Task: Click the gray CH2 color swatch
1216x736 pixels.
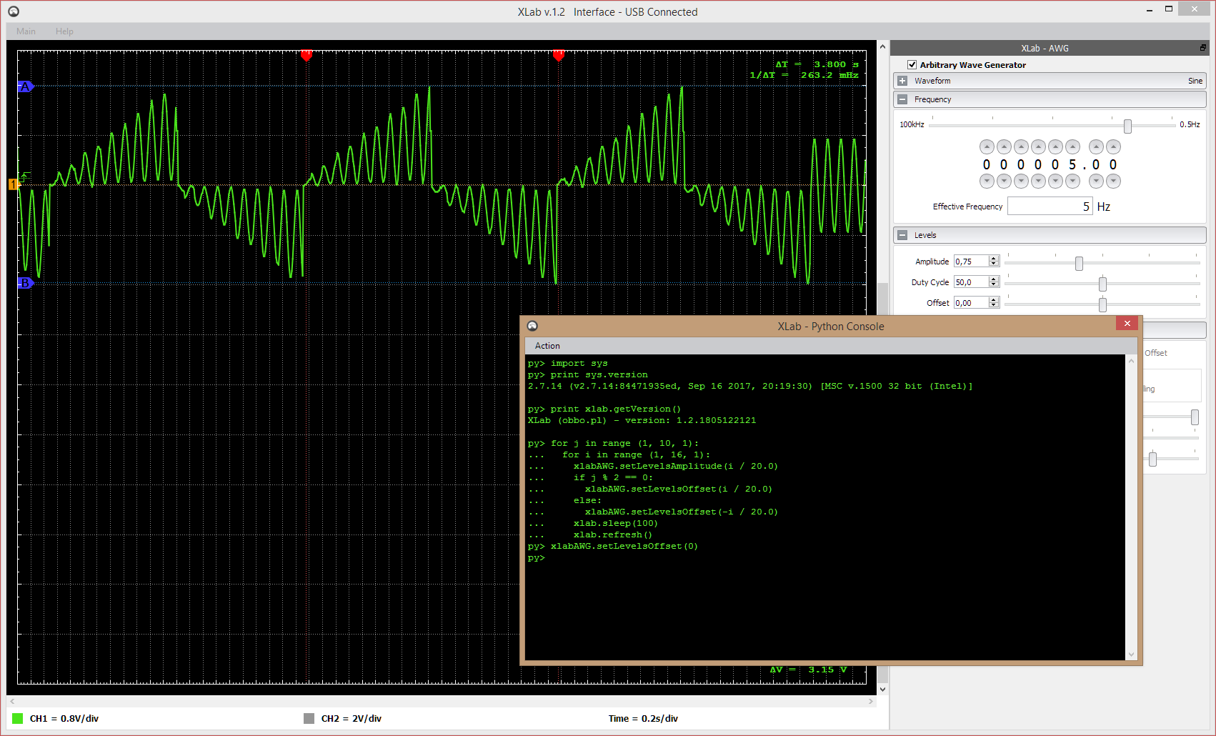Action: [x=309, y=718]
